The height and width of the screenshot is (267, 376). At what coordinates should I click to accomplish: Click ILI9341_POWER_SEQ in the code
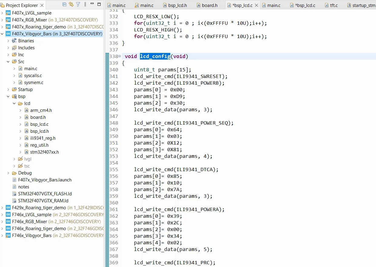click(202, 123)
